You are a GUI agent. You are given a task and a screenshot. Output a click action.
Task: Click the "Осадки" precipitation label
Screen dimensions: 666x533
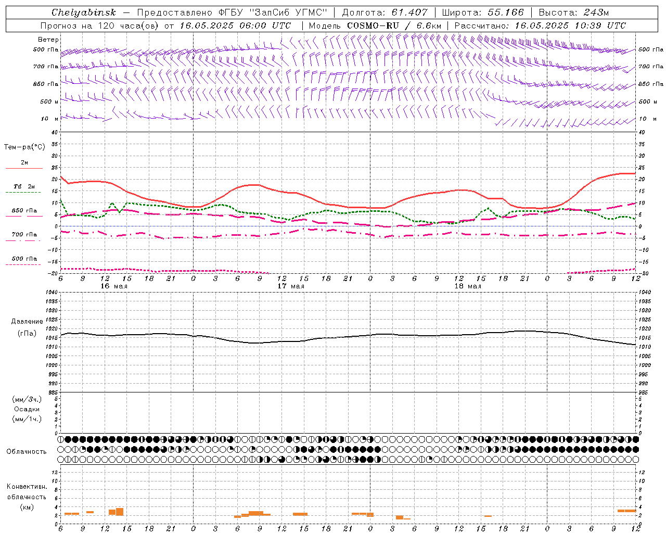click(x=27, y=409)
